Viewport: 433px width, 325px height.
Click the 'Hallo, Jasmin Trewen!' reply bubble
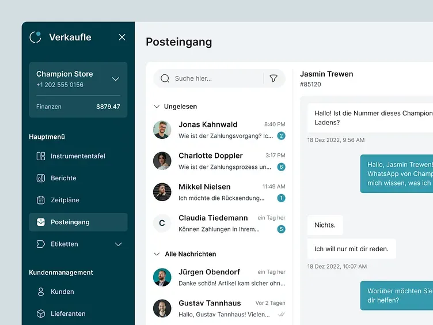[x=397, y=174]
